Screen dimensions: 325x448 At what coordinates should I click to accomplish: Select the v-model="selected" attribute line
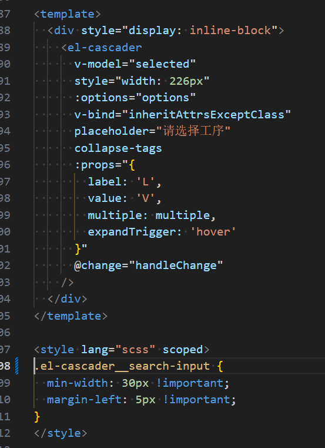(x=135, y=64)
